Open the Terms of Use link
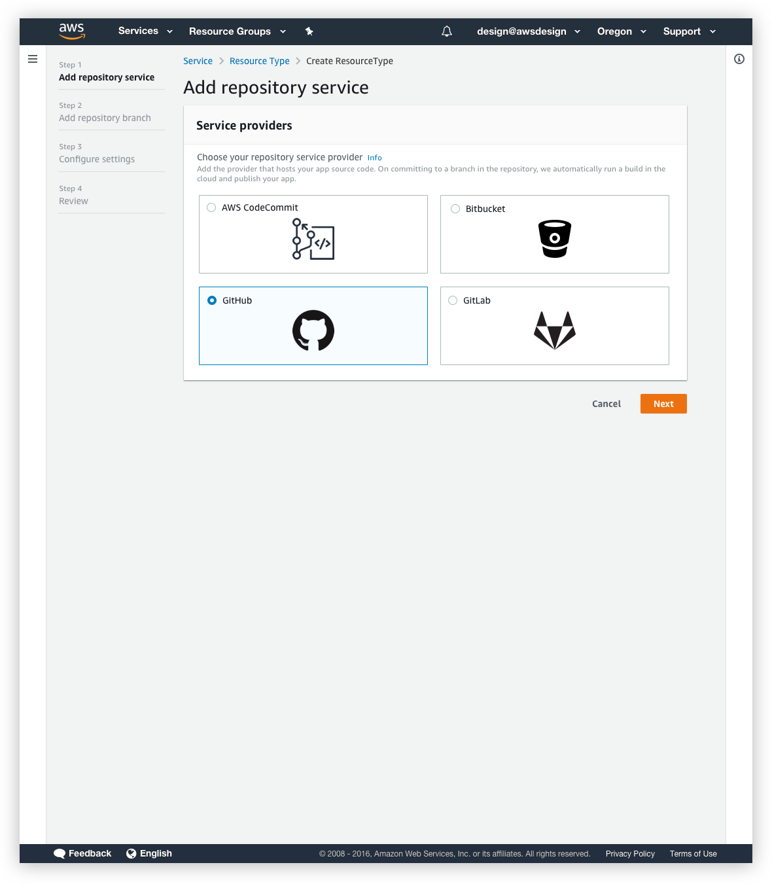 693,854
